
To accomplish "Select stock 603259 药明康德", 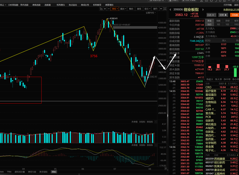I will 222,159.
